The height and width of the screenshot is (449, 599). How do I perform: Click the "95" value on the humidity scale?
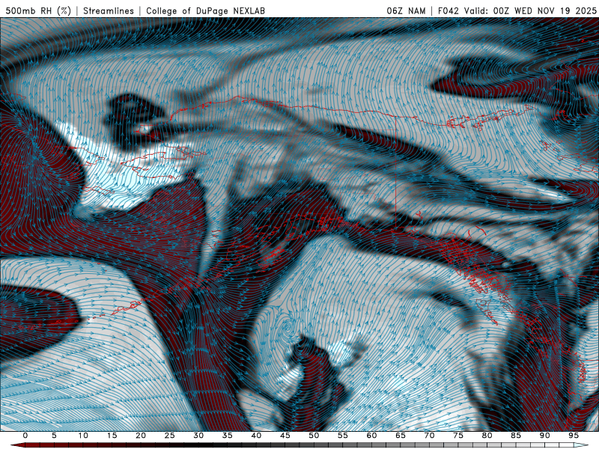pos(574,436)
